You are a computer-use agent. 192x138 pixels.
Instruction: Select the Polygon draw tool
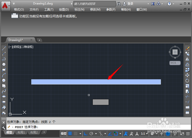click(4, 64)
